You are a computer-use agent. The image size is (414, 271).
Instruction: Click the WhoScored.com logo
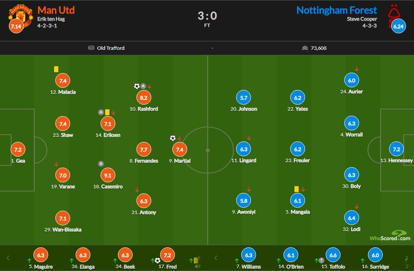390,236
